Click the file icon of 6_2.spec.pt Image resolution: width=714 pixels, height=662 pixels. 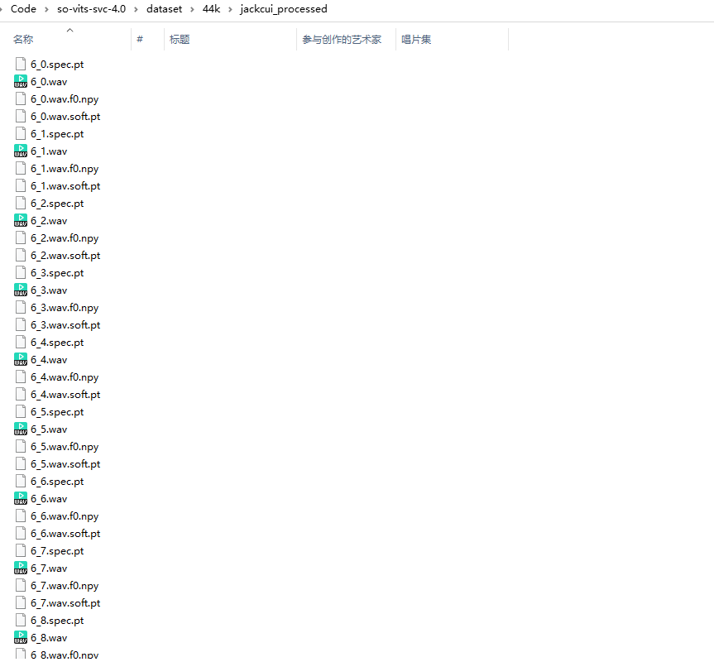21,203
